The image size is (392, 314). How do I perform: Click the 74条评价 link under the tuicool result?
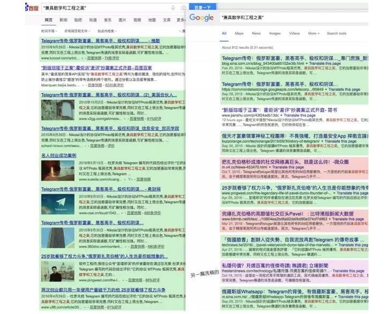click(x=112, y=58)
